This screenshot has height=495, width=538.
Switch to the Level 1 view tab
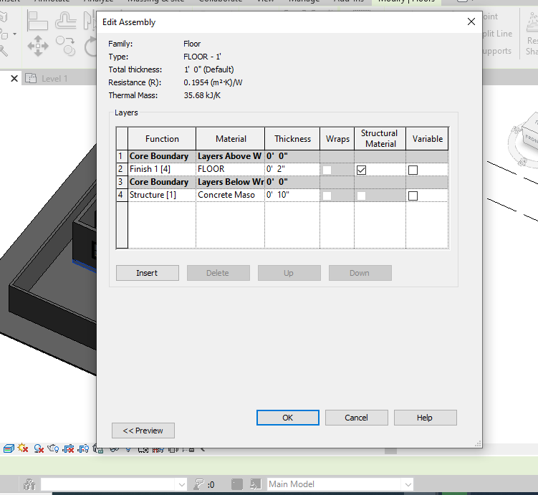click(x=54, y=79)
